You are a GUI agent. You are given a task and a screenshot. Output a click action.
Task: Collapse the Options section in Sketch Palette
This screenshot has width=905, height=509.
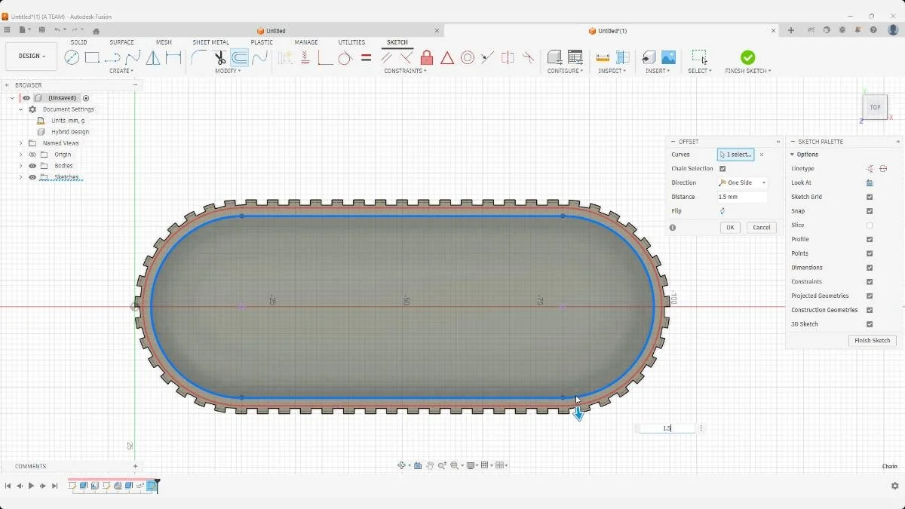(x=790, y=154)
